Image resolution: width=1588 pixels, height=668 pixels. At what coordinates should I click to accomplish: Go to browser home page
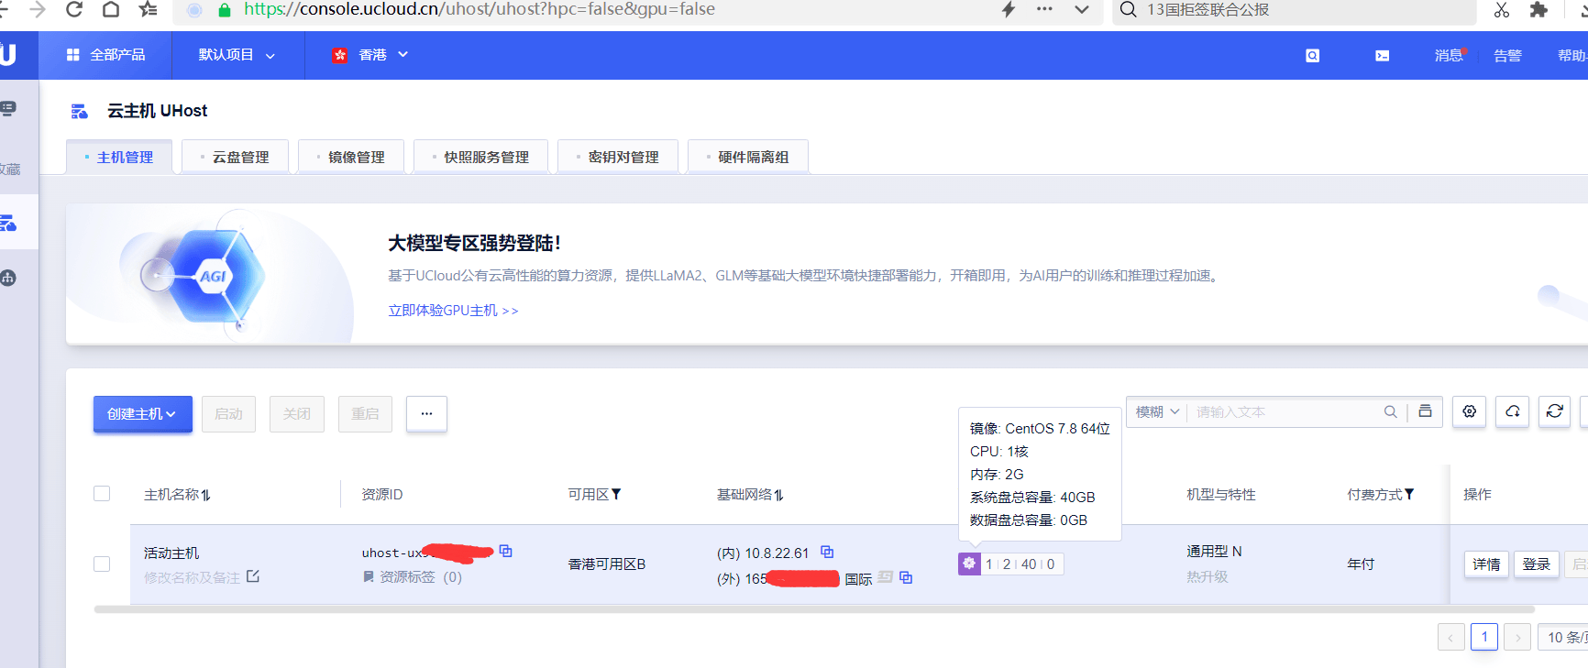111,9
